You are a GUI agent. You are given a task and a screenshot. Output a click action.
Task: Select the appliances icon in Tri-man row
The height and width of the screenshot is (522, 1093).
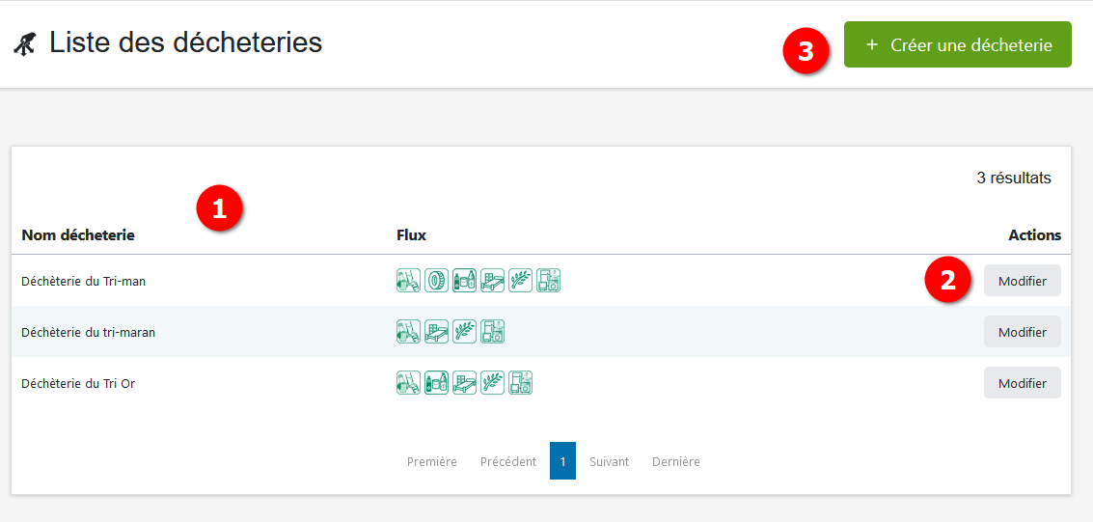coord(548,281)
